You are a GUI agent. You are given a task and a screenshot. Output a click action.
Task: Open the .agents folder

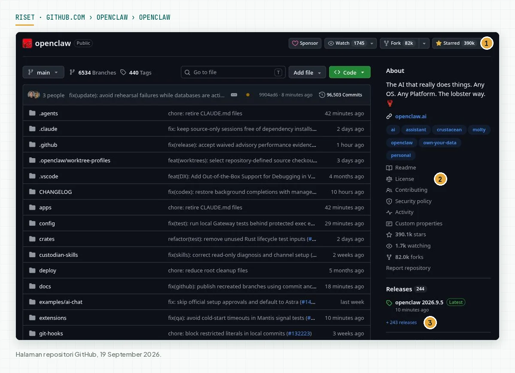[x=48, y=113]
